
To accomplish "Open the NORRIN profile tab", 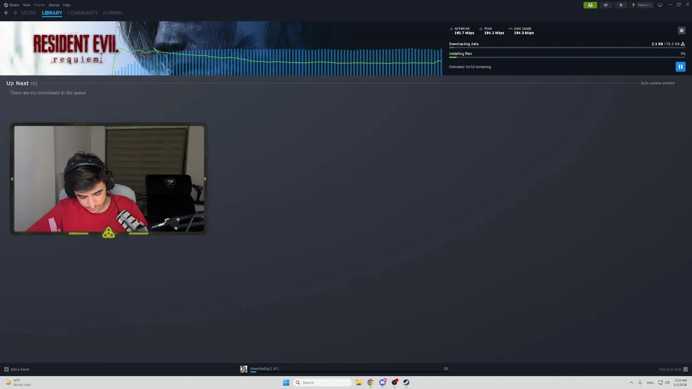I will click(x=112, y=13).
